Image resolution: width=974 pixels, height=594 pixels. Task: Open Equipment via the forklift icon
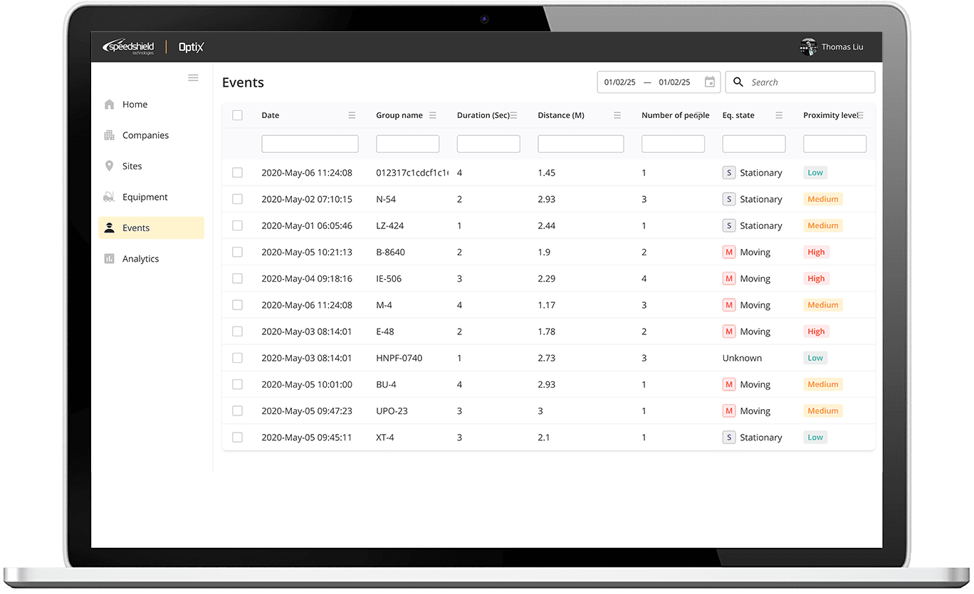click(x=109, y=197)
